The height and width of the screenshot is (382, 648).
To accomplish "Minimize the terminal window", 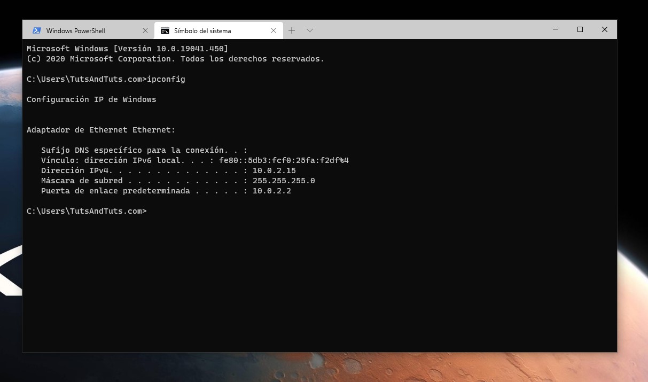I will [x=555, y=29].
